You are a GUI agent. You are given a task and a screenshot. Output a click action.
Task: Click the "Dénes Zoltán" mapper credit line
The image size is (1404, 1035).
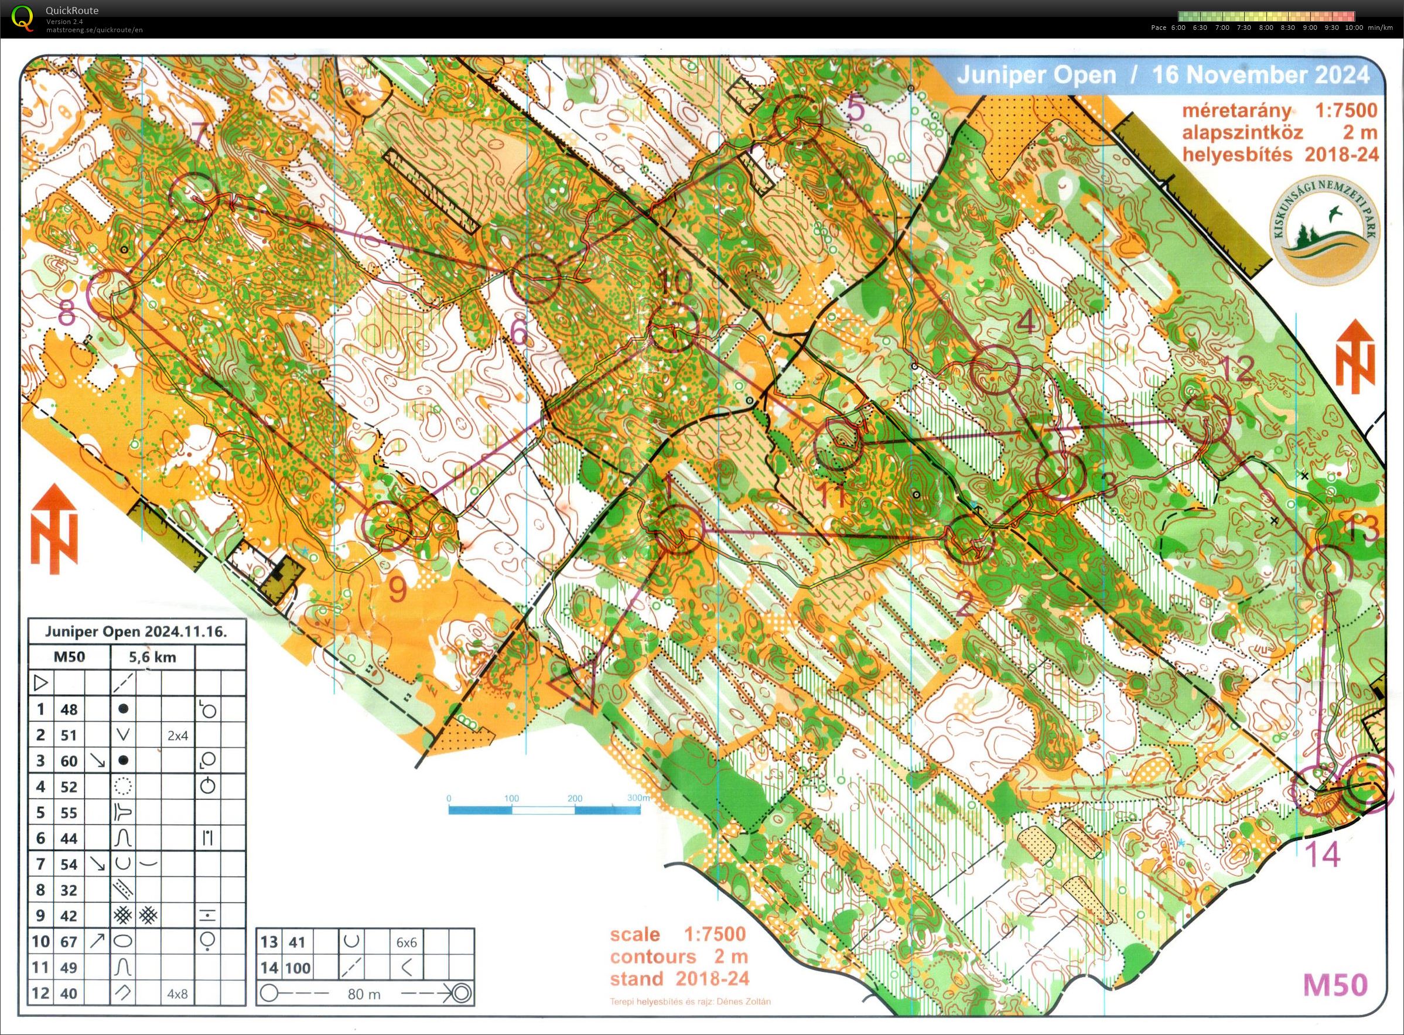pyautogui.click(x=691, y=1001)
